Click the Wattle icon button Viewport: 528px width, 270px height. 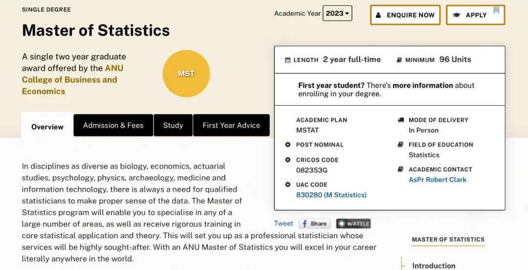[x=353, y=224]
